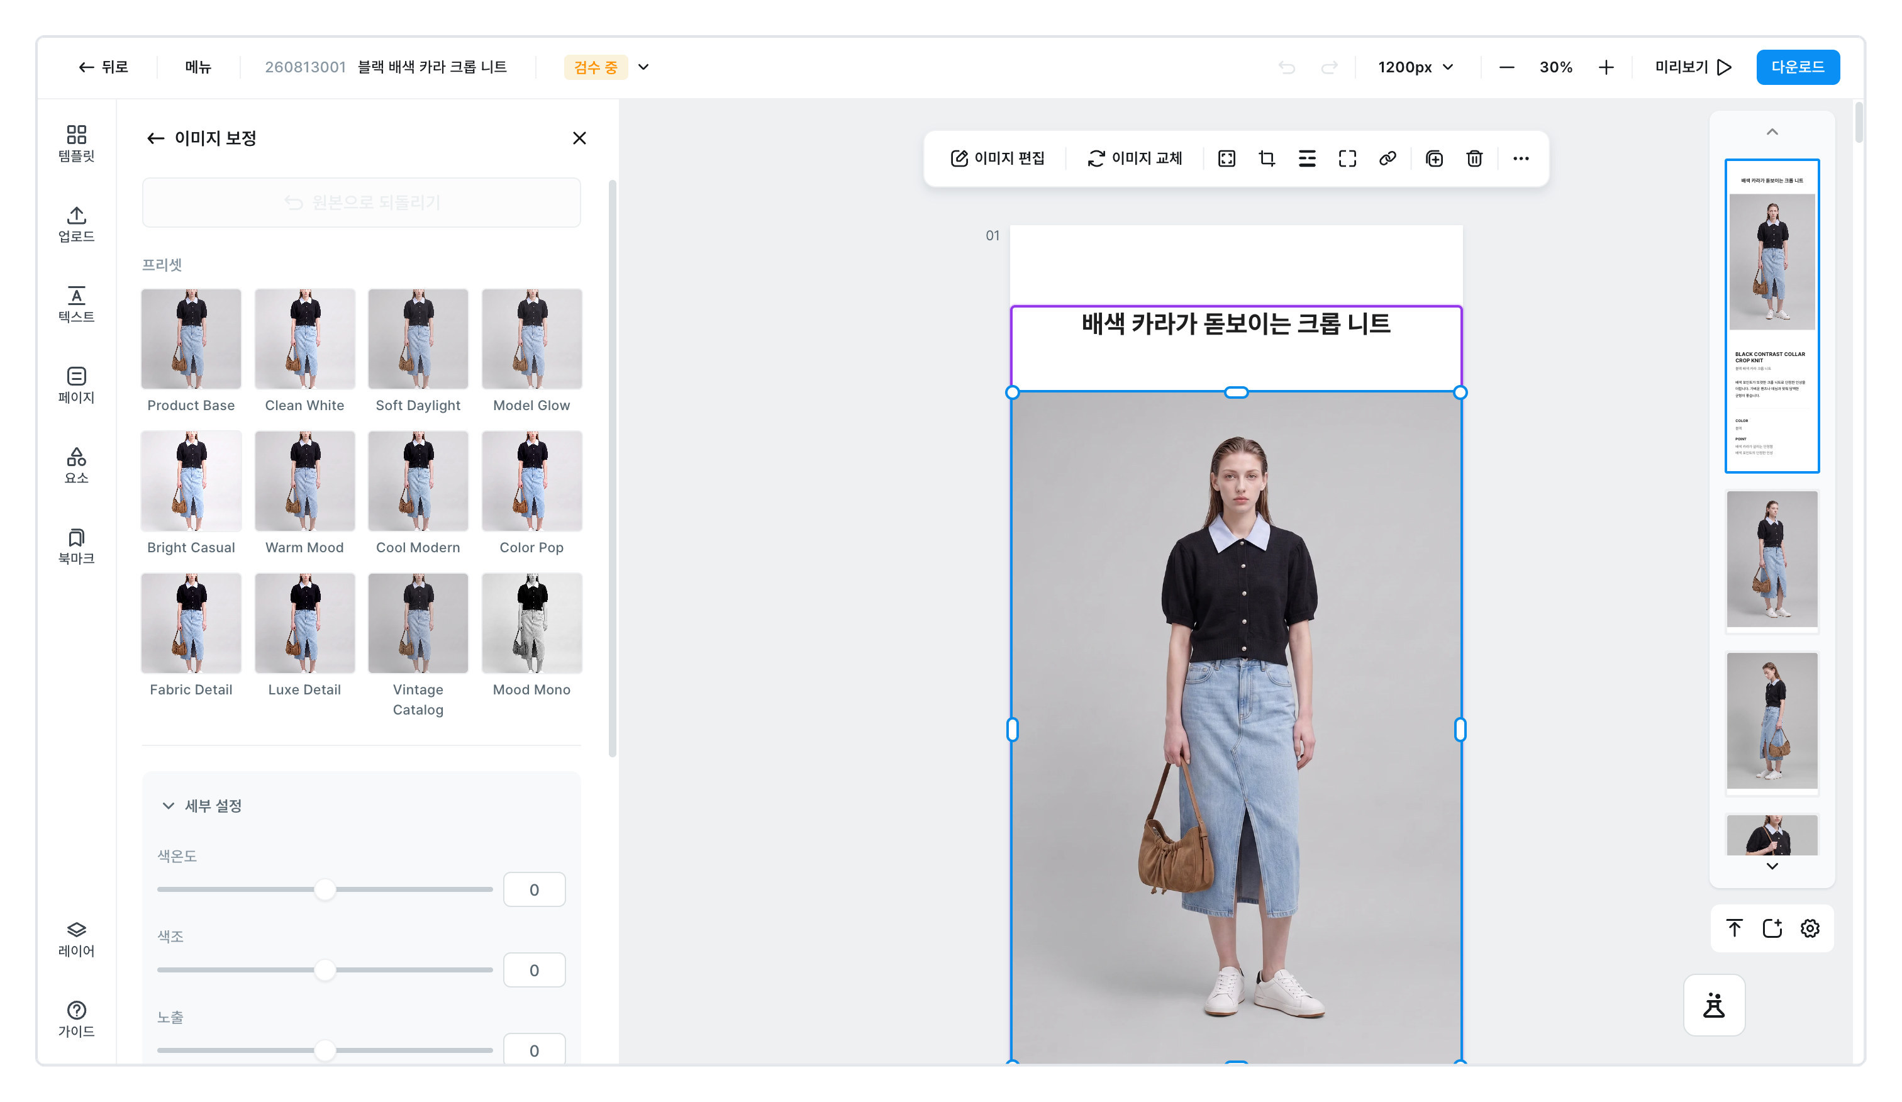
Task: Click the 원본으로 되돌리기 reset button
Action: [362, 203]
